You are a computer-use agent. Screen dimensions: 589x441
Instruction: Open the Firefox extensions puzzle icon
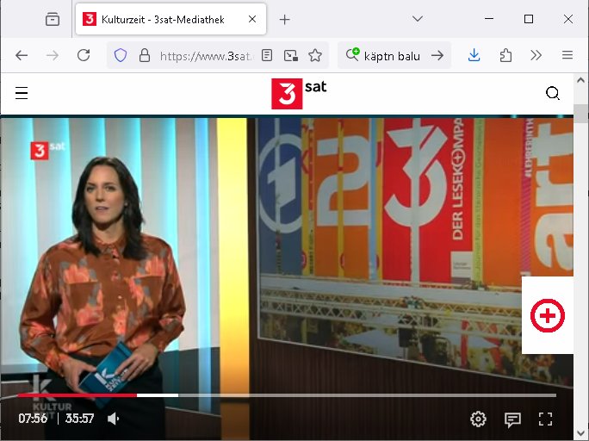(x=505, y=55)
